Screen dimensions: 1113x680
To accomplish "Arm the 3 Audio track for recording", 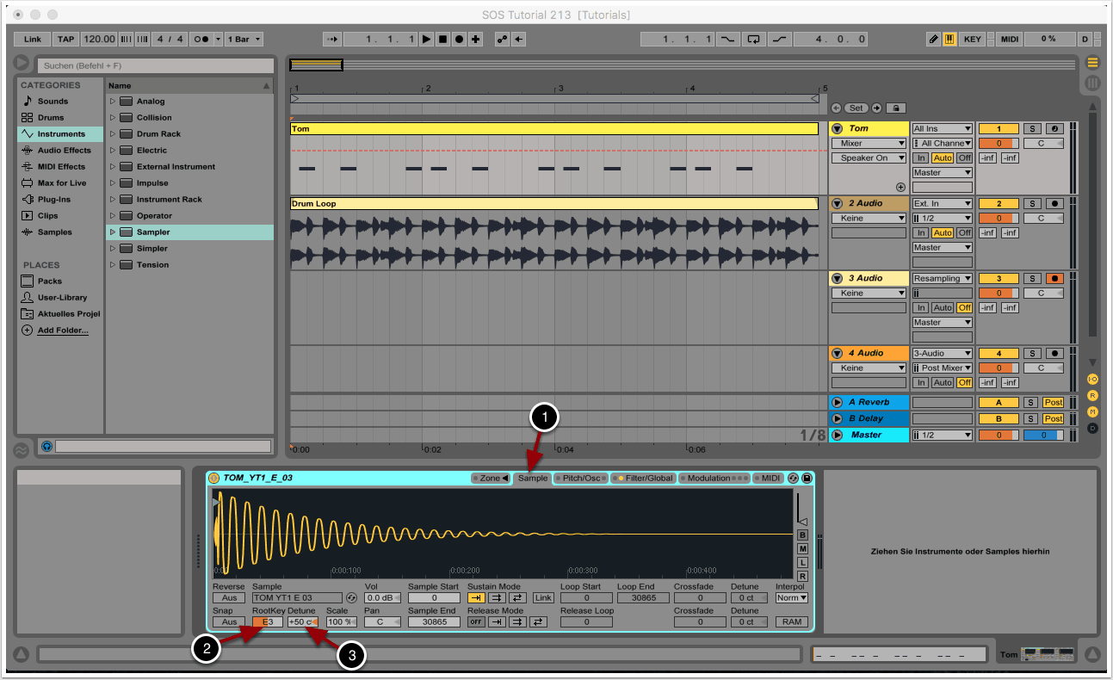I will 1054,278.
